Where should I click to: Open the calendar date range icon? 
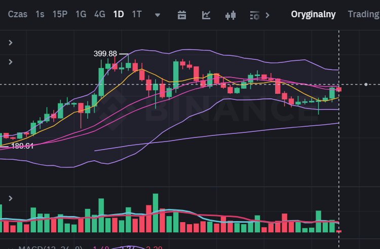click(x=182, y=15)
